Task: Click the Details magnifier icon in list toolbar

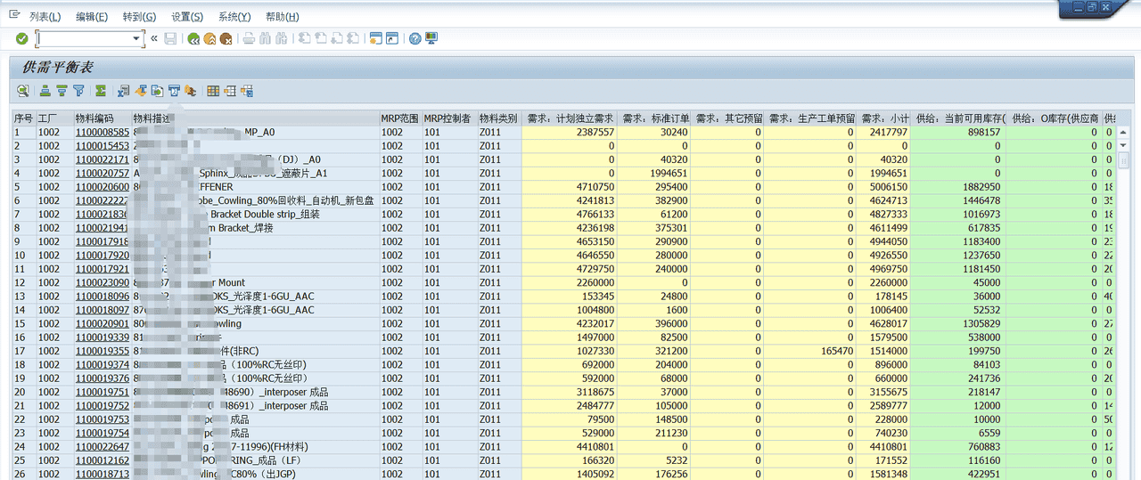Action: [22, 91]
